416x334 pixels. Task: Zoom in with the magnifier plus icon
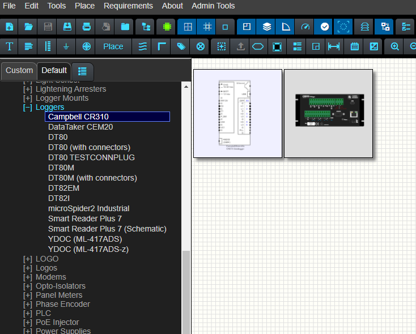click(395, 46)
